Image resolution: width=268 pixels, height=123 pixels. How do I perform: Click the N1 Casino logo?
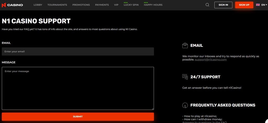coord(12,5)
